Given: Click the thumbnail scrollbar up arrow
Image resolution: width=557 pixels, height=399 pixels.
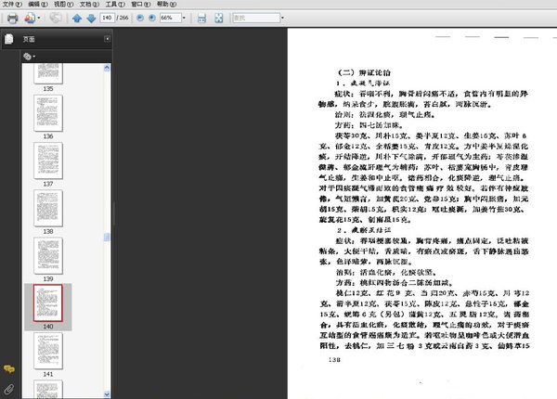Looking at the screenshot, I should (107, 68).
